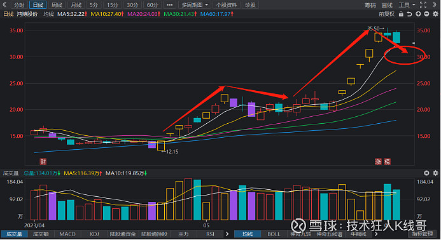The width and height of the screenshot is (441, 240).
Task: Select the MACD indicator tab
Action: click(67, 234)
